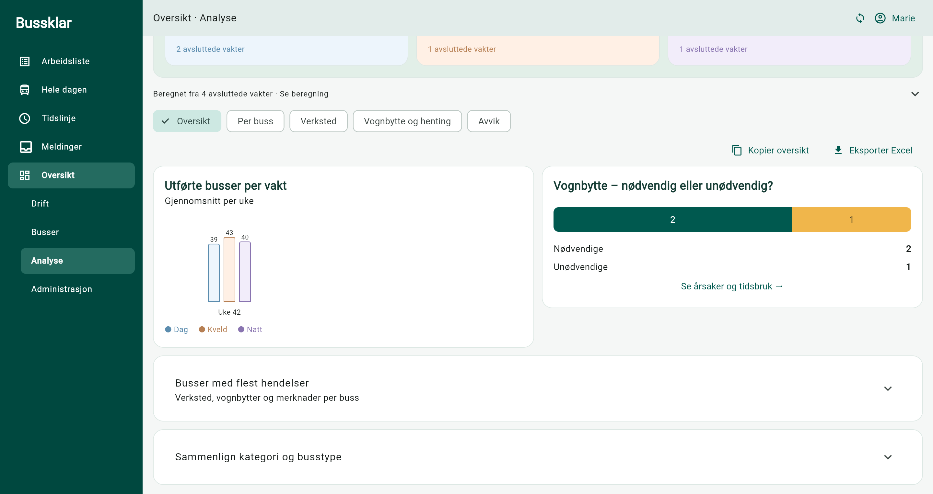The image size is (933, 494).
Task: Click the green Nødvendige bar segment showing 2
Action: (x=672, y=220)
